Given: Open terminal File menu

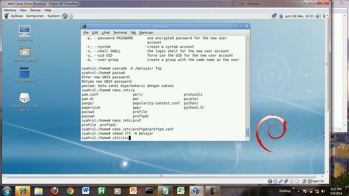Looking at the screenshot, I should 86,33.
